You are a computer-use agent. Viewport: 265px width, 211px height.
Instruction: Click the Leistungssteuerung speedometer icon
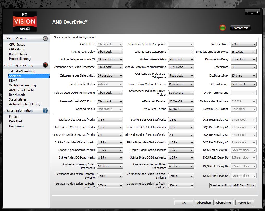45,65
